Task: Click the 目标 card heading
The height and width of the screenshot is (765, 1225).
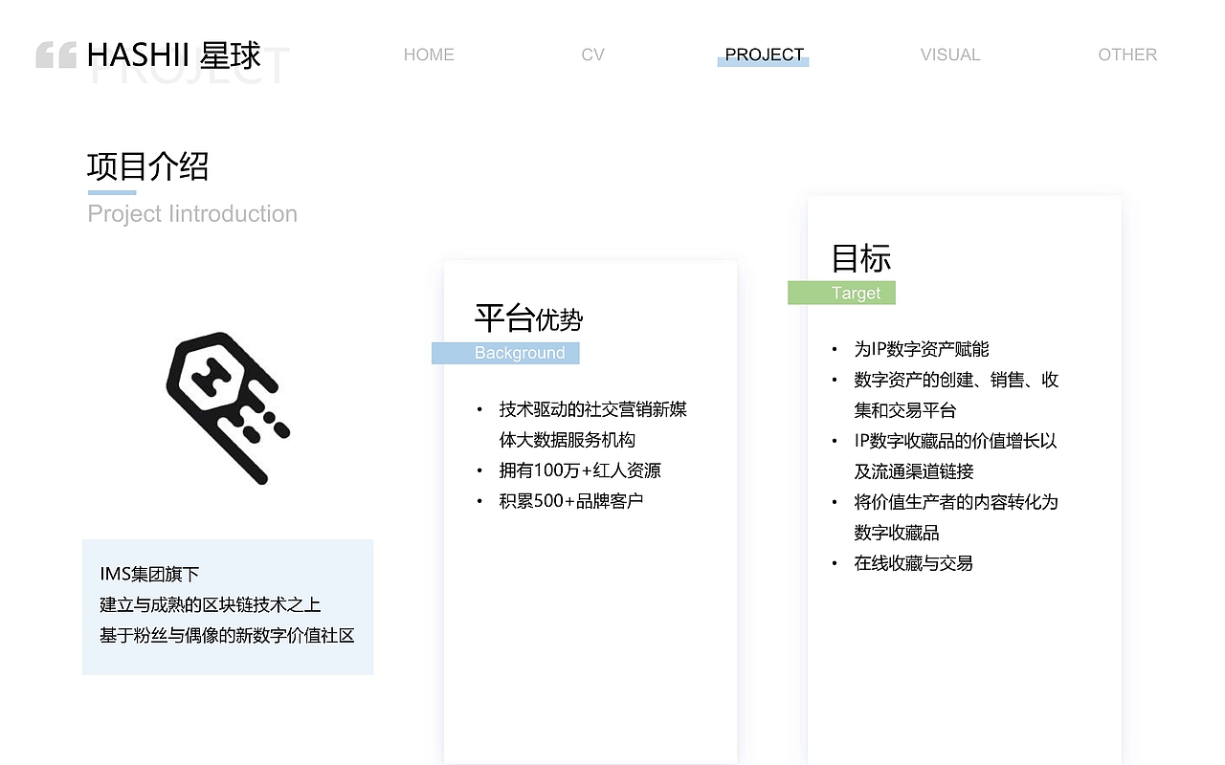Action: (x=861, y=258)
